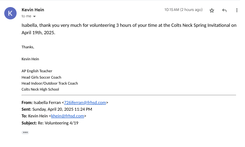The image size is (245, 147).
Task: Click the "Head Girls Soccer Coach" line
Action: [x=41, y=77]
